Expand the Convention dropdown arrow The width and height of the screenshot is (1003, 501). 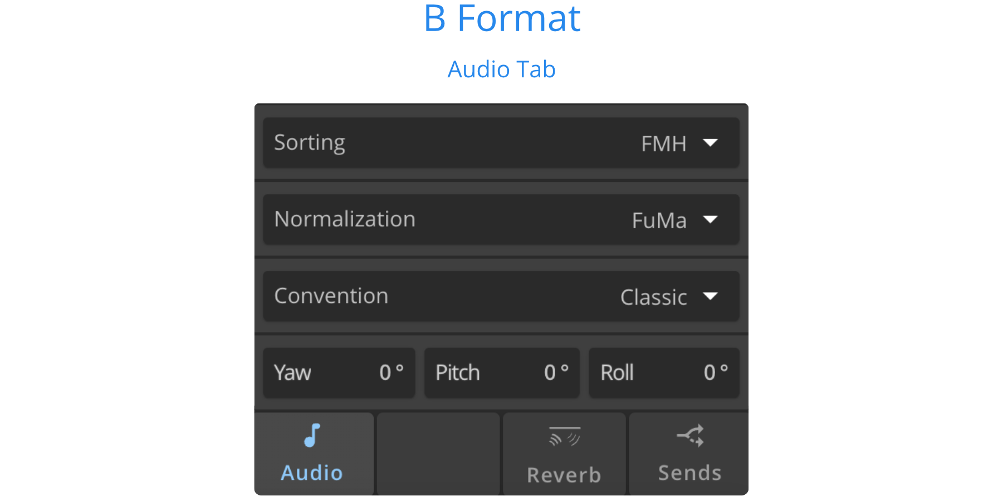pyautogui.click(x=710, y=296)
